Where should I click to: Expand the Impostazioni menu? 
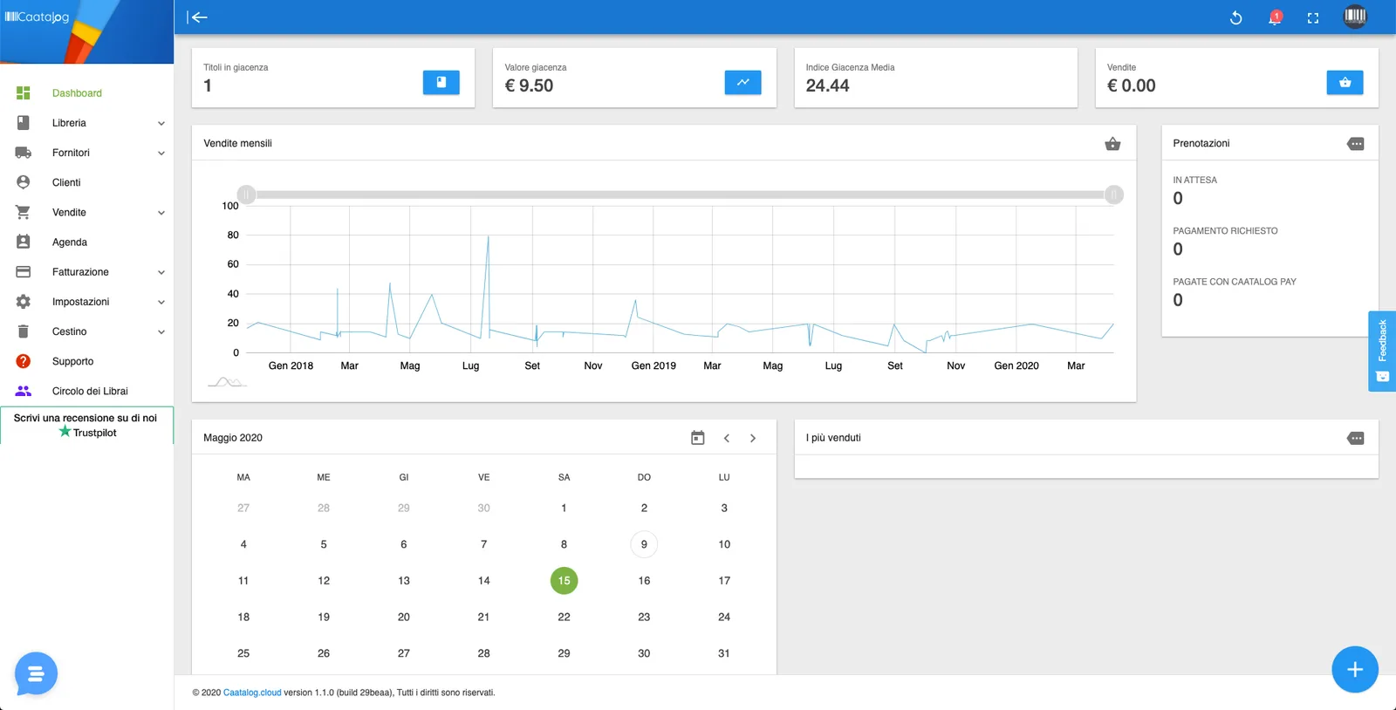86,302
